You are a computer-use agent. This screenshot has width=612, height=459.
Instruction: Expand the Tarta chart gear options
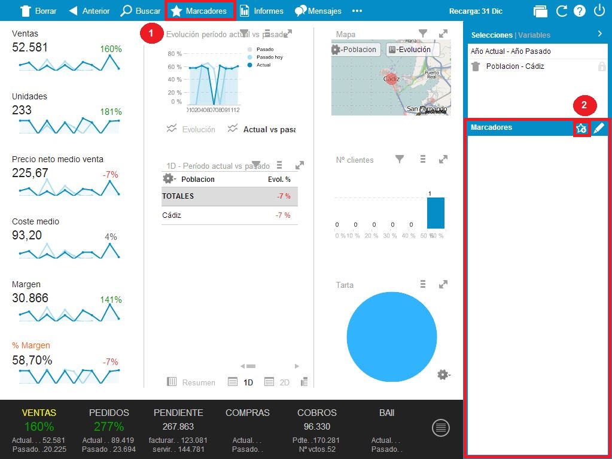(x=443, y=375)
